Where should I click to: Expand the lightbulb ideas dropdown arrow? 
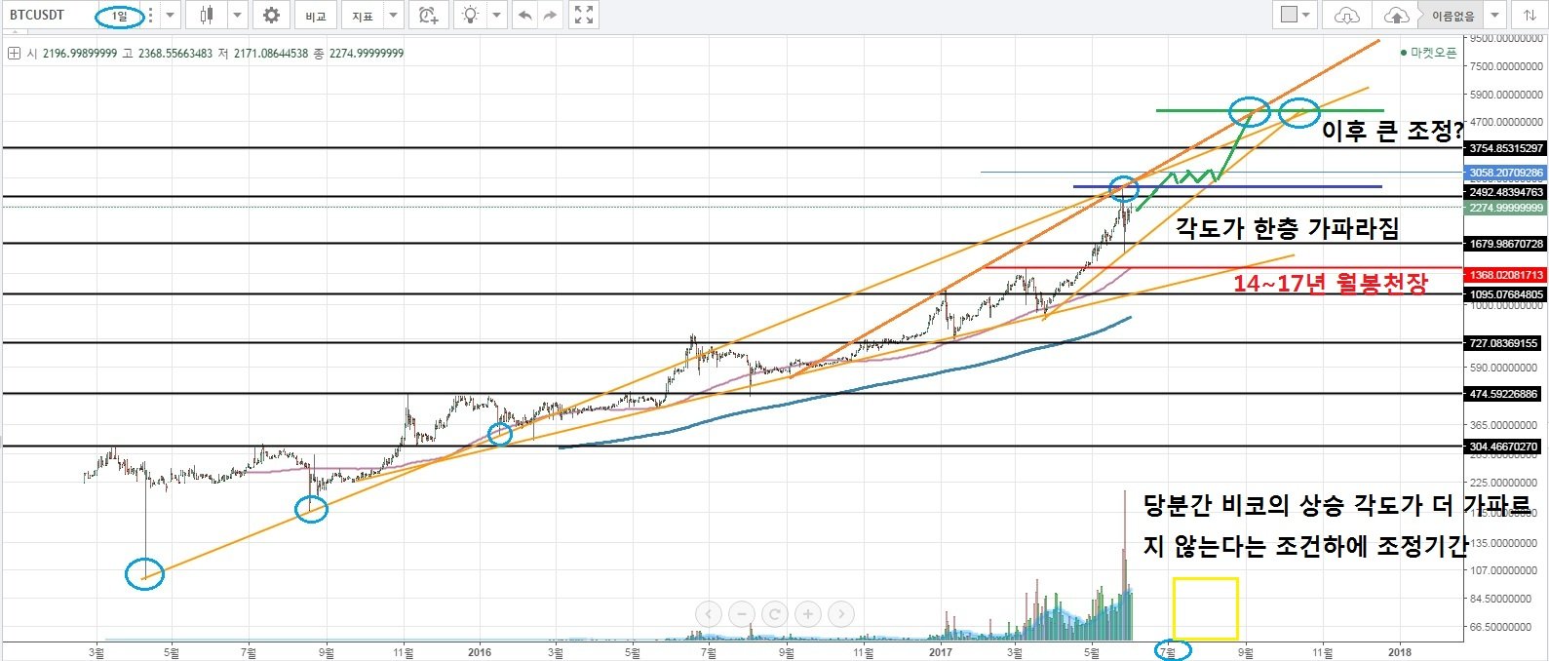point(497,16)
